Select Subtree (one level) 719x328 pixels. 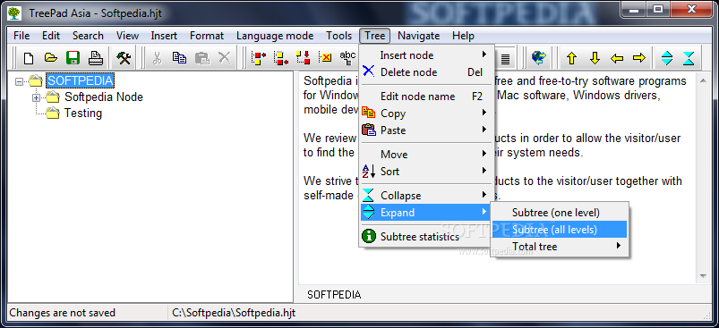[560, 213]
